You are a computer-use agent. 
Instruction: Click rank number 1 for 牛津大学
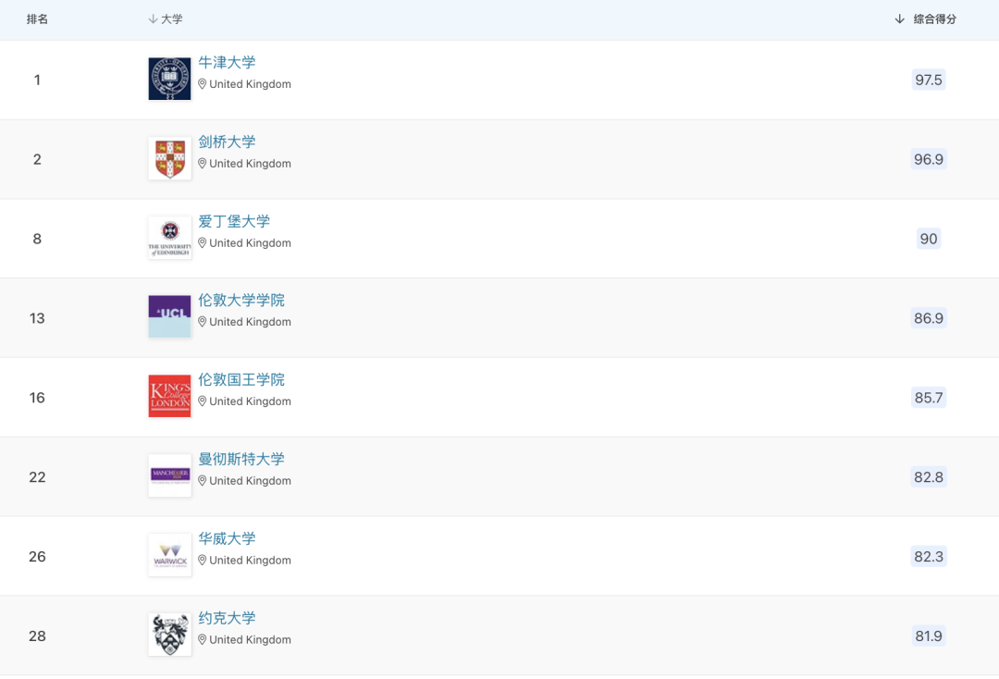(x=37, y=80)
